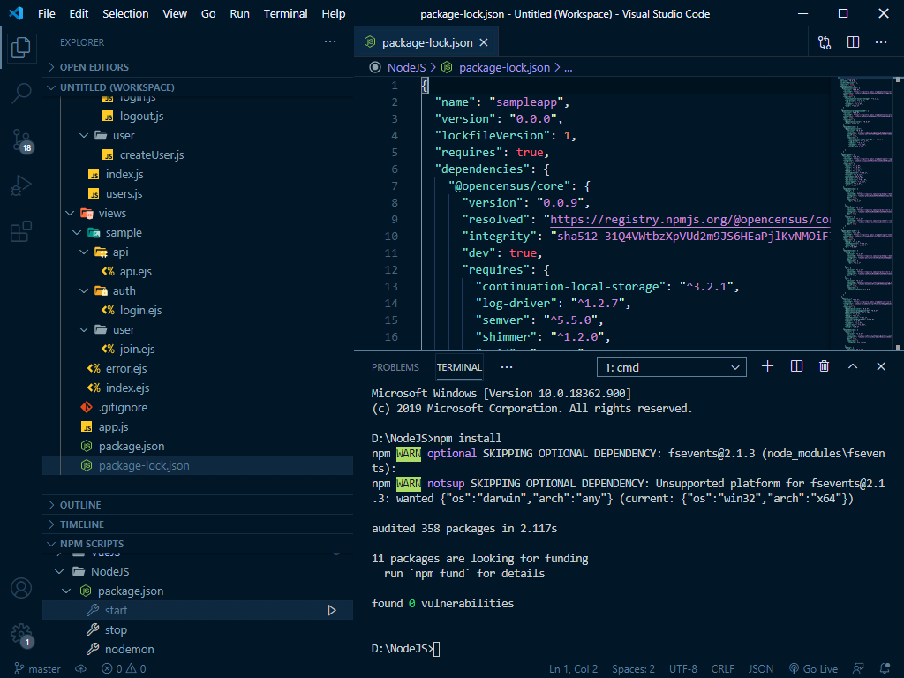Open the Extensions view

pyautogui.click(x=21, y=232)
